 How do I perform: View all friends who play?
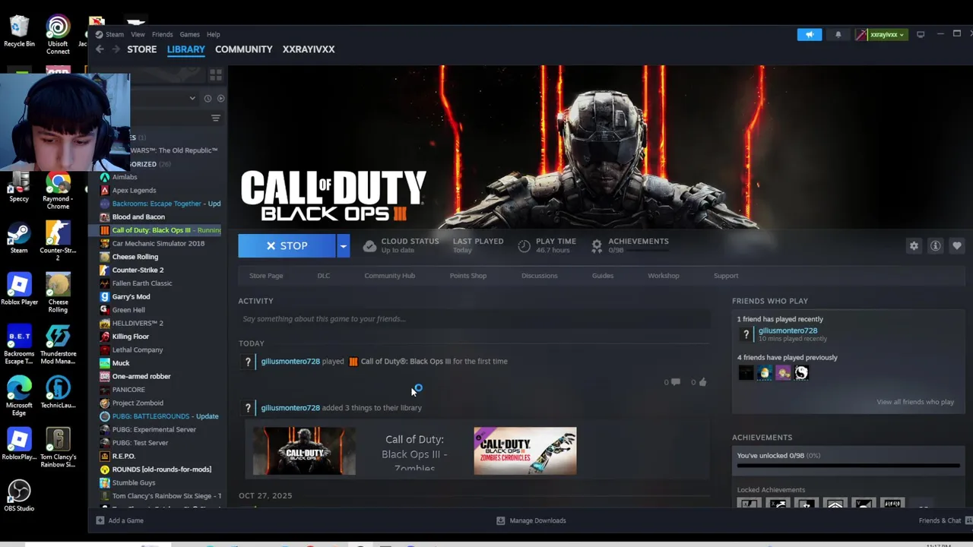(915, 402)
